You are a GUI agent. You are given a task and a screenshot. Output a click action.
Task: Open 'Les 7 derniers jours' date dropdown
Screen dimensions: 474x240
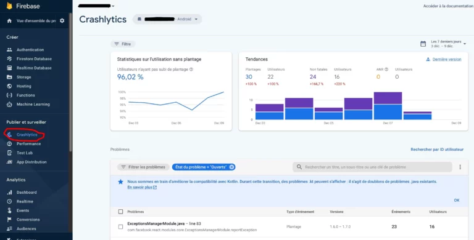coord(449,44)
